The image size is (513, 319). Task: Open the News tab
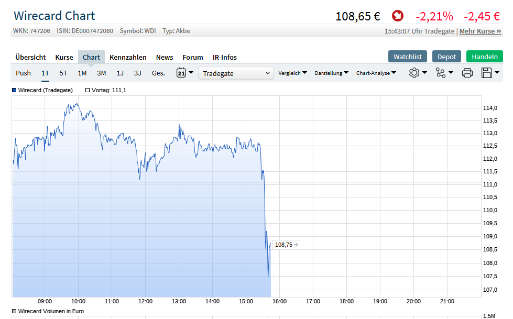click(165, 57)
